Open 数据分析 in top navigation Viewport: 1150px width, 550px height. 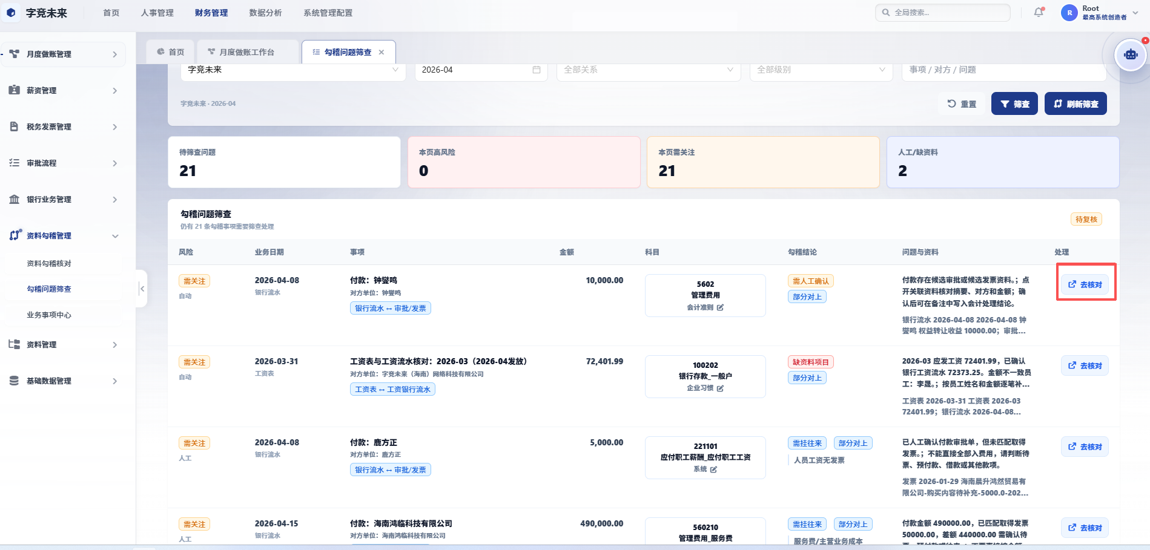point(265,13)
